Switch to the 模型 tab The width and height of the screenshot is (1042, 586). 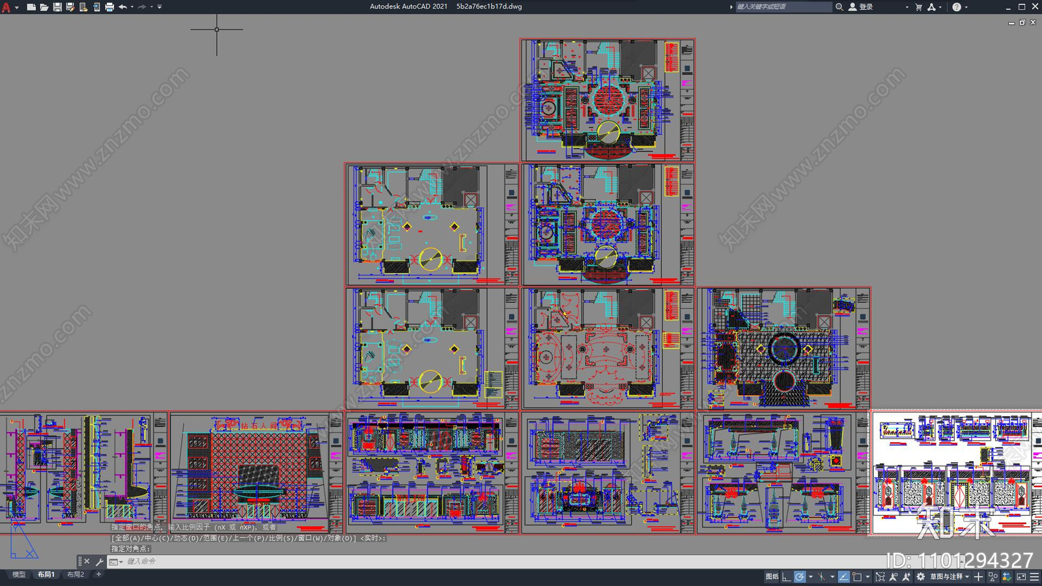19,574
